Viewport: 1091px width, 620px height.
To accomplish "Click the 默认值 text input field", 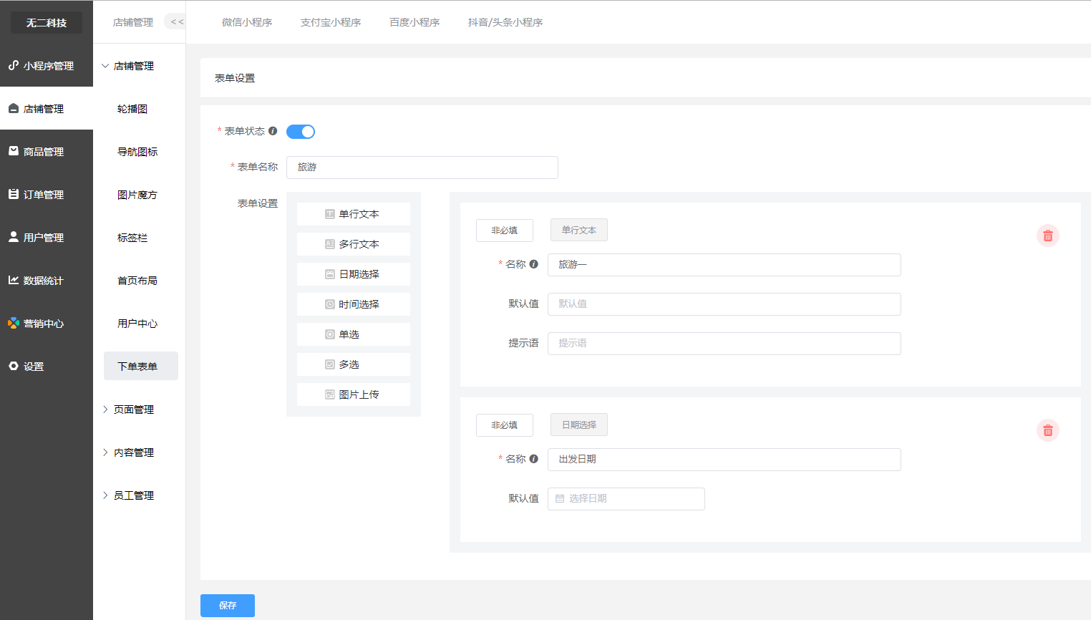I will tap(724, 304).
